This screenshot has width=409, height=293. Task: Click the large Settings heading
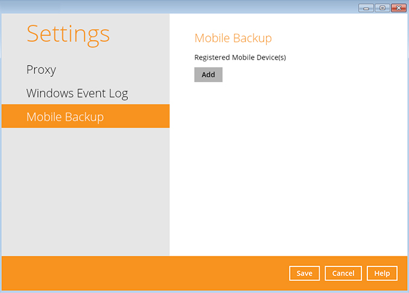pos(68,34)
